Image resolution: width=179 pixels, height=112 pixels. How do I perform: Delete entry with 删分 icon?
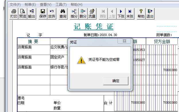pyautogui.click(x=83, y=14)
